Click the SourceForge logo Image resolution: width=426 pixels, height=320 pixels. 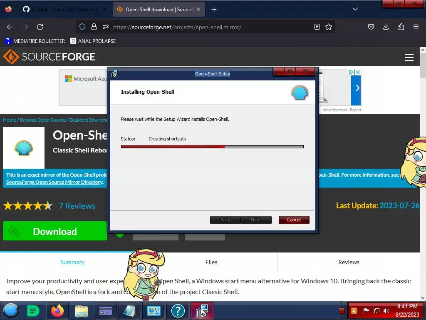click(x=49, y=57)
